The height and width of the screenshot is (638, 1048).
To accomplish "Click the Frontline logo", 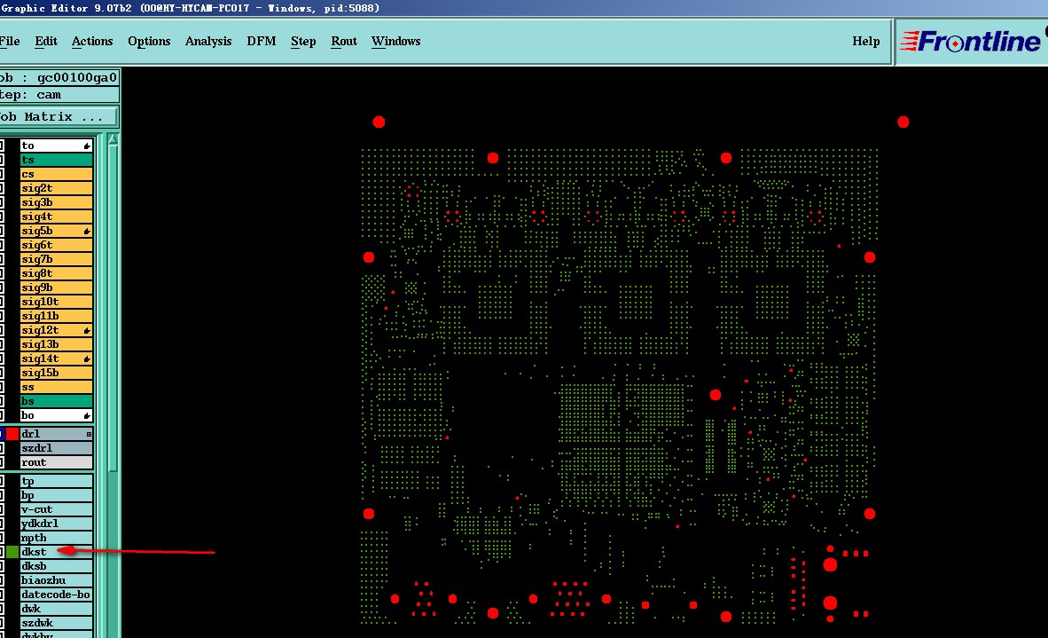I will coord(971,42).
